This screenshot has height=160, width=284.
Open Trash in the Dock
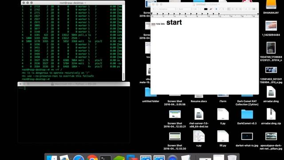pyautogui.click(x=232, y=157)
